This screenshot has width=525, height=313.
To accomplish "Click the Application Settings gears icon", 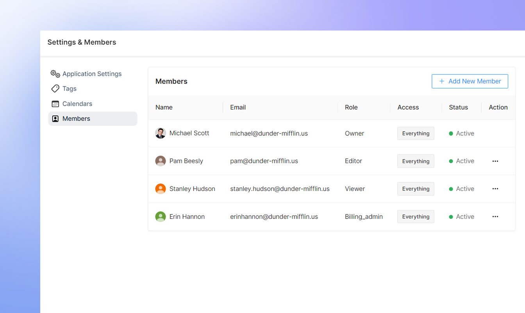I will click(55, 74).
